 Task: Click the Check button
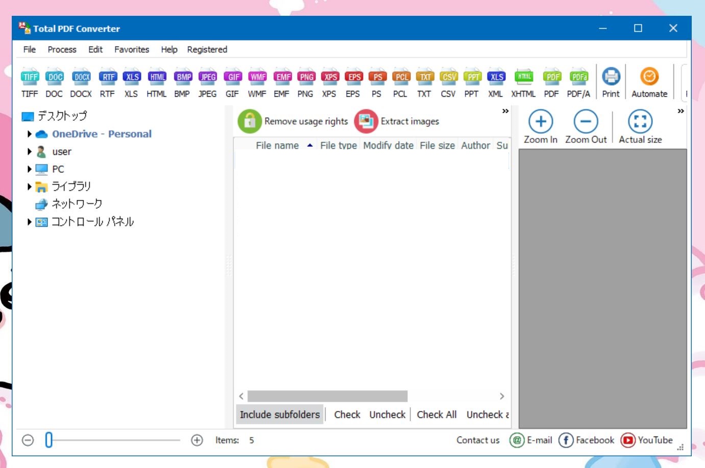pos(347,414)
